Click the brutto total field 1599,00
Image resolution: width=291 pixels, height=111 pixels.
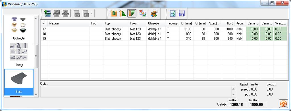(x=258, y=104)
